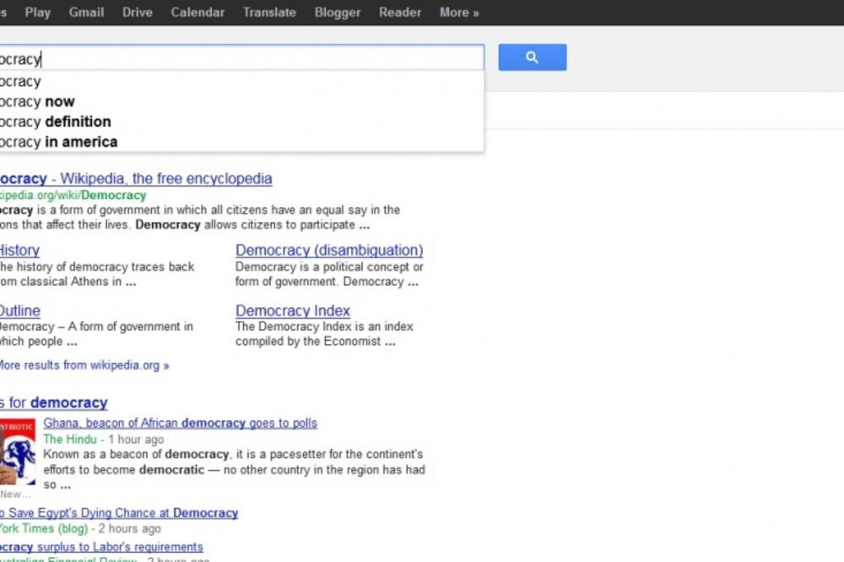Select the "democracy in america" suggestion
The width and height of the screenshot is (844, 562).
[x=58, y=142]
